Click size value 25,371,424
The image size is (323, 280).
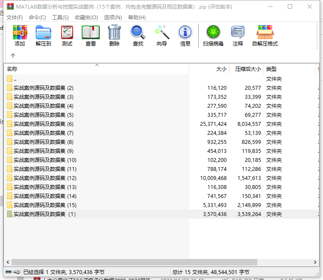pos(213,124)
